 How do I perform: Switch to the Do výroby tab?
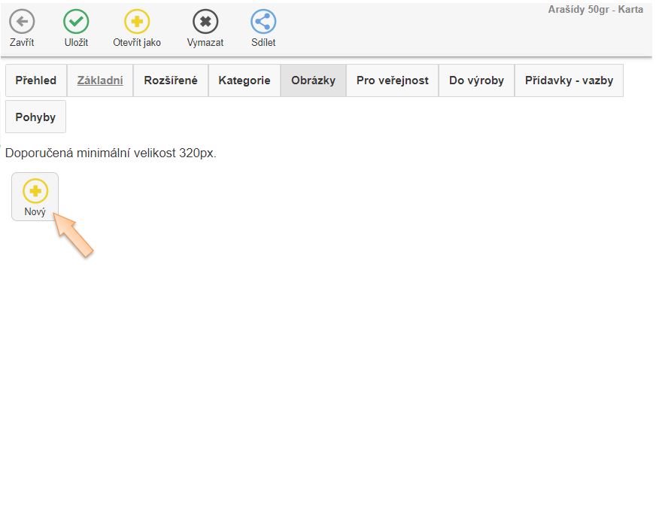(476, 80)
